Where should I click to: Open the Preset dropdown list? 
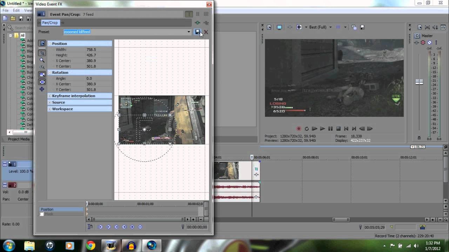click(x=189, y=32)
